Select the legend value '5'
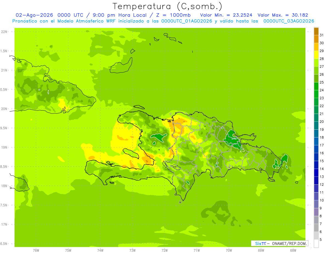Screen dimensions: 329x254 click(x=321, y=239)
